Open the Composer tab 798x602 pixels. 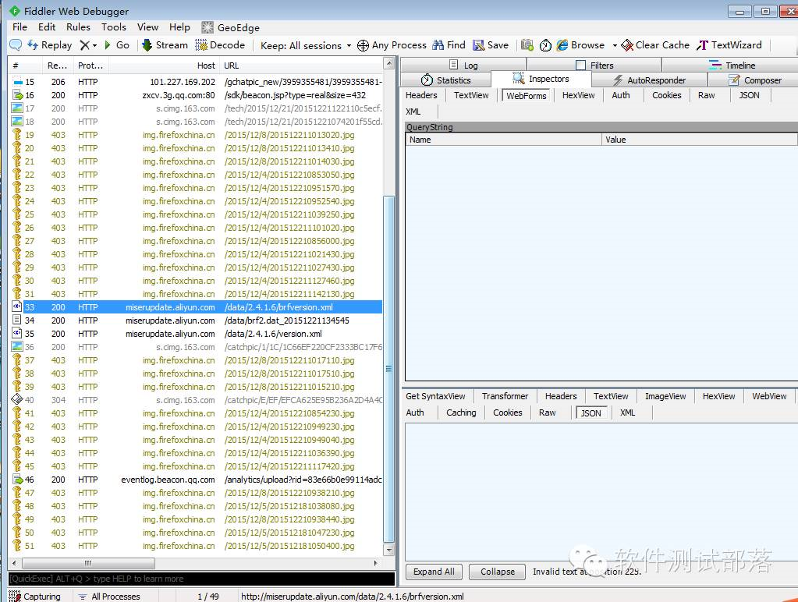755,80
